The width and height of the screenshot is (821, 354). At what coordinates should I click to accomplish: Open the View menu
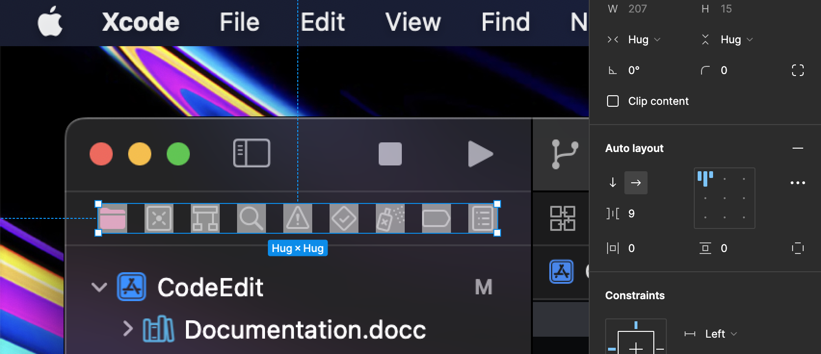pyautogui.click(x=413, y=22)
